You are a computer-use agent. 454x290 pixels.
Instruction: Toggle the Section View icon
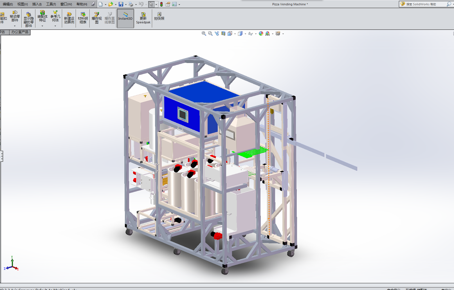(x=223, y=33)
